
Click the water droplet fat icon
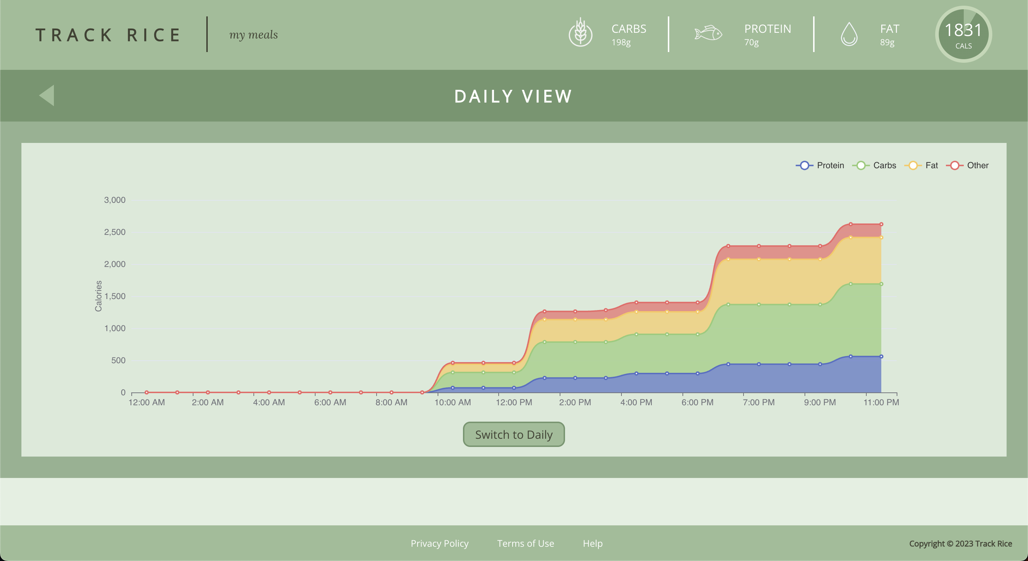click(x=849, y=34)
